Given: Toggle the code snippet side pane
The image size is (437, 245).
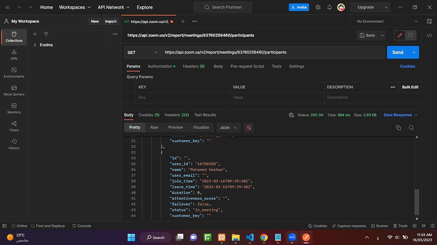Looking at the screenshot, I should pyautogui.click(x=429, y=35).
